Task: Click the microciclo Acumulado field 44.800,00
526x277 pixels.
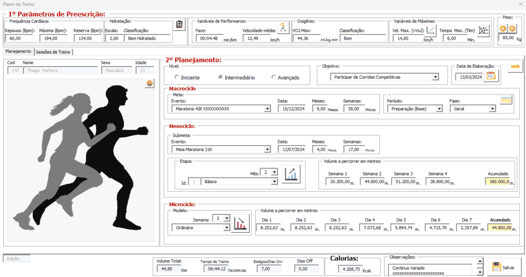Action: click(500, 228)
